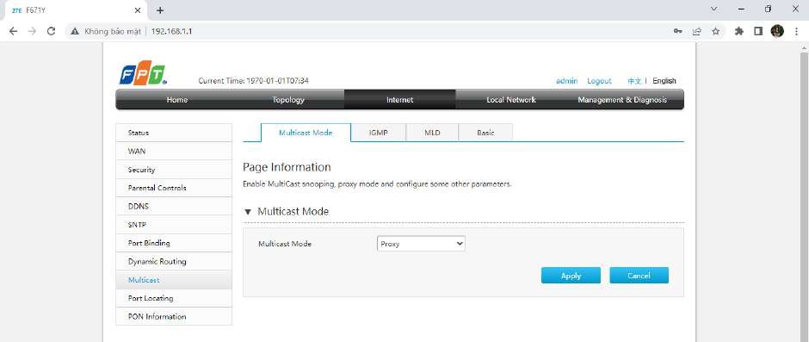809x342 pixels.
Task: Open the tab search chevron
Action: (714, 9)
